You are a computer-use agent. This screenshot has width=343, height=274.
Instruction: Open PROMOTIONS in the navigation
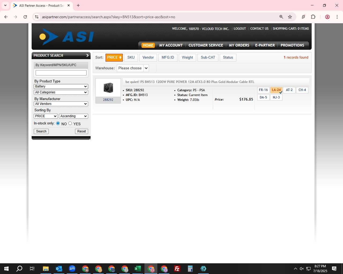coord(292,45)
